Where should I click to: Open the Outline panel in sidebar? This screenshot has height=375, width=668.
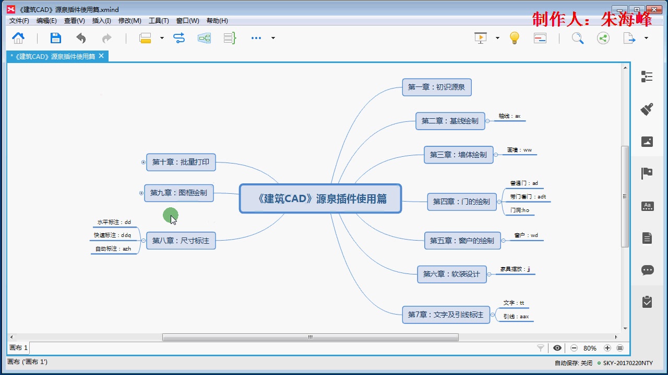point(647,77)
